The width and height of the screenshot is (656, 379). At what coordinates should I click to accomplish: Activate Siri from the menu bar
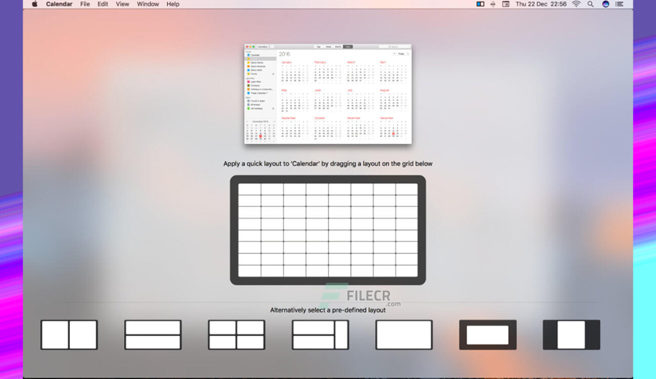(605, 4)
